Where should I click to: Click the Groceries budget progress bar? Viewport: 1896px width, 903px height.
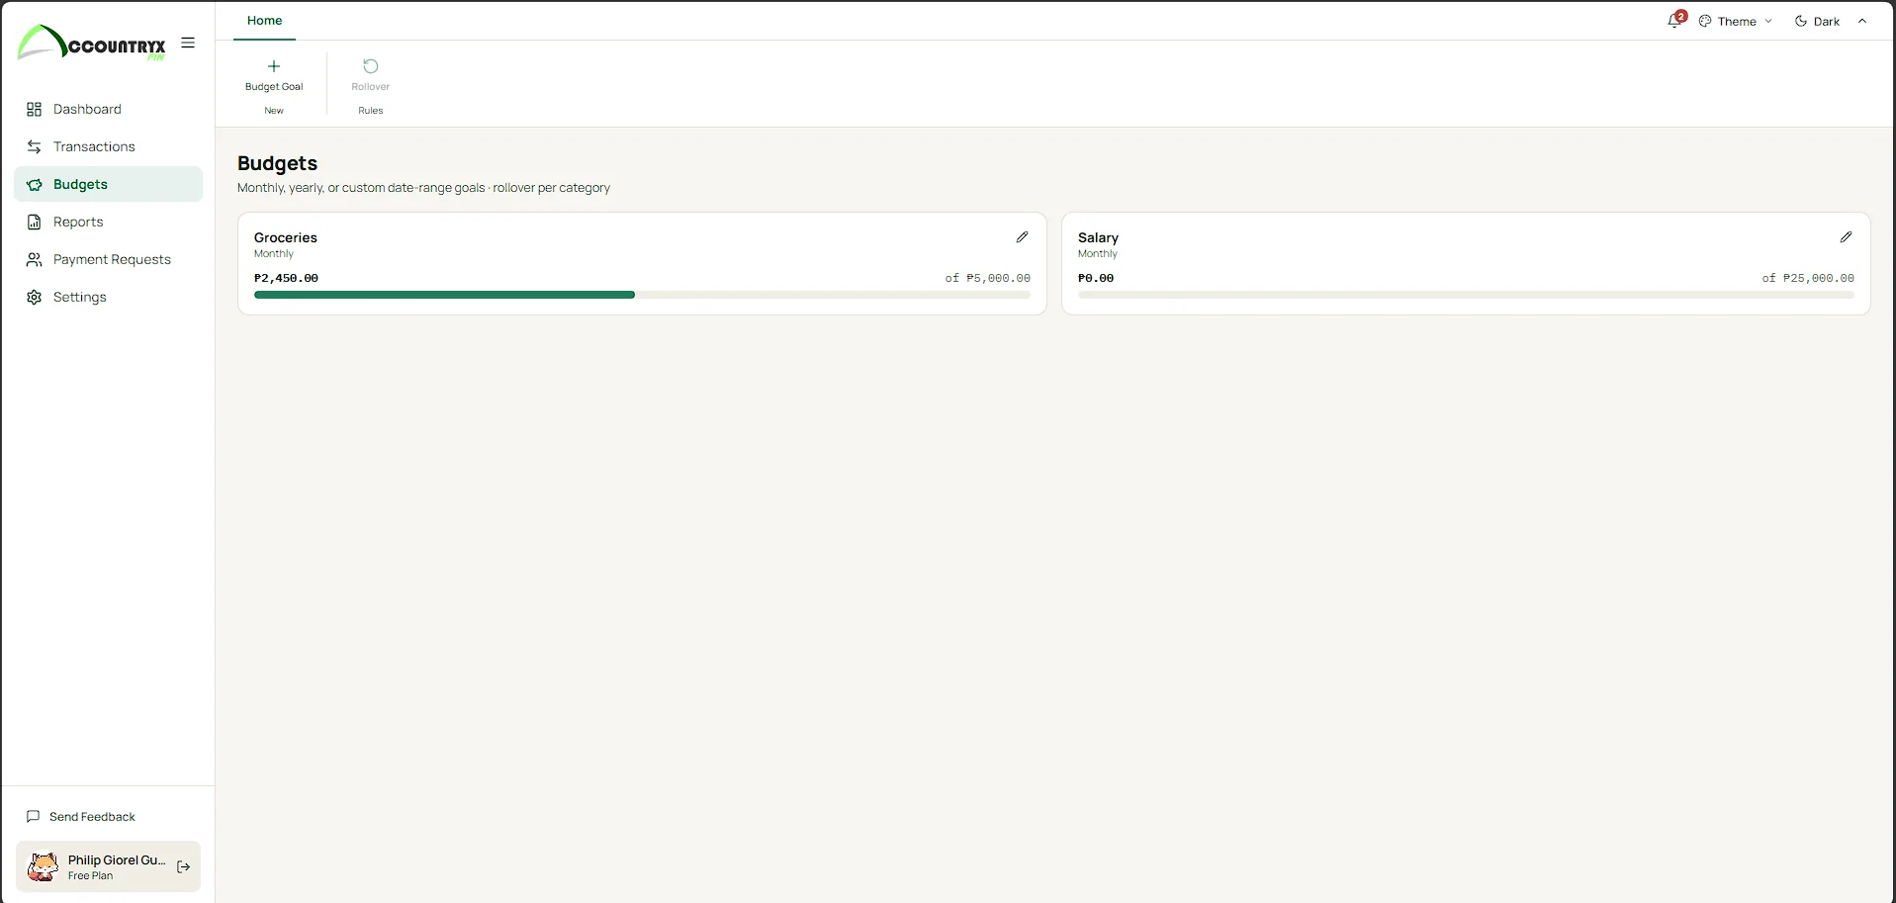coord(642,295)
